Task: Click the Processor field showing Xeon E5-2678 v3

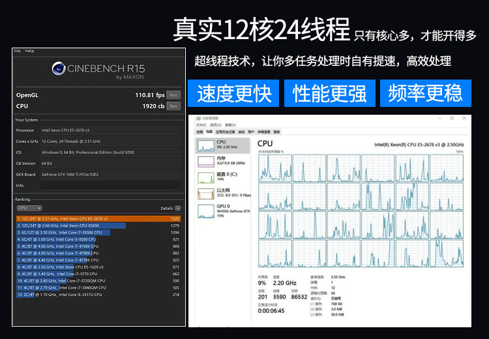Action: pos(110,130)
